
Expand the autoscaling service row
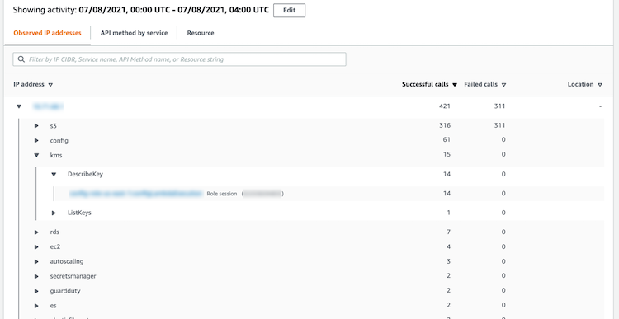(x=36, y=262)
